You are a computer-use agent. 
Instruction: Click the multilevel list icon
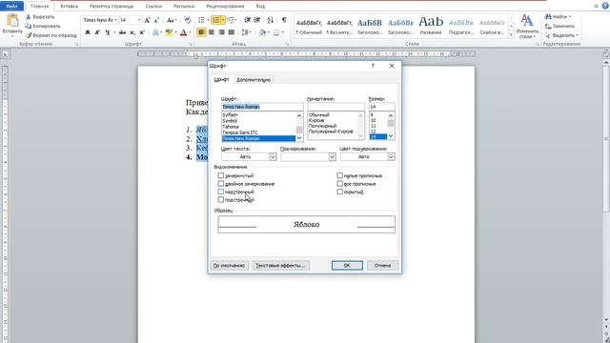(x=231, y=20)
